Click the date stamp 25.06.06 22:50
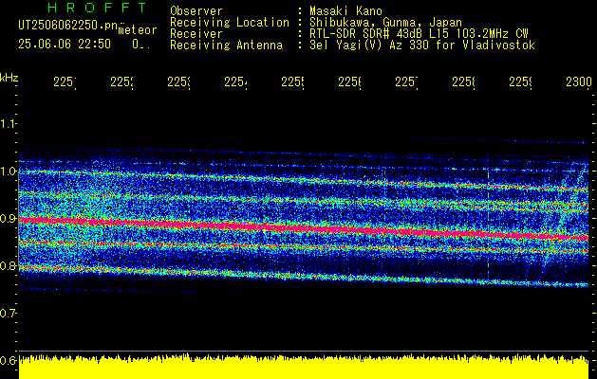Viewport: 597px width, 379px height. [65, 45]
